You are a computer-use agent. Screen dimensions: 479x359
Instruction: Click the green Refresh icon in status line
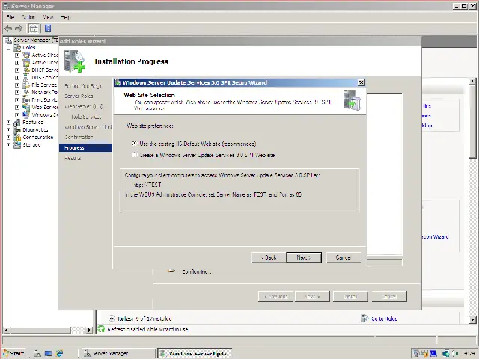click(101, 329)
